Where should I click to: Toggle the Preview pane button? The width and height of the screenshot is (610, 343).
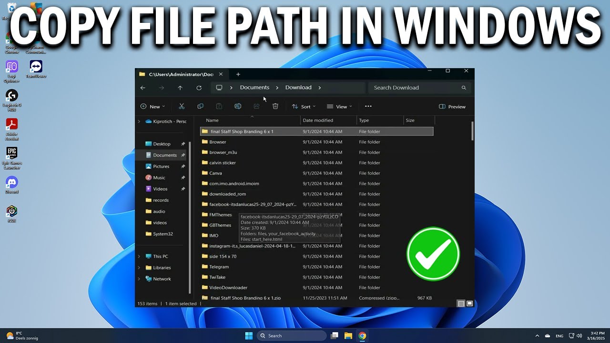pyautogui.click(x=452, y=107)
